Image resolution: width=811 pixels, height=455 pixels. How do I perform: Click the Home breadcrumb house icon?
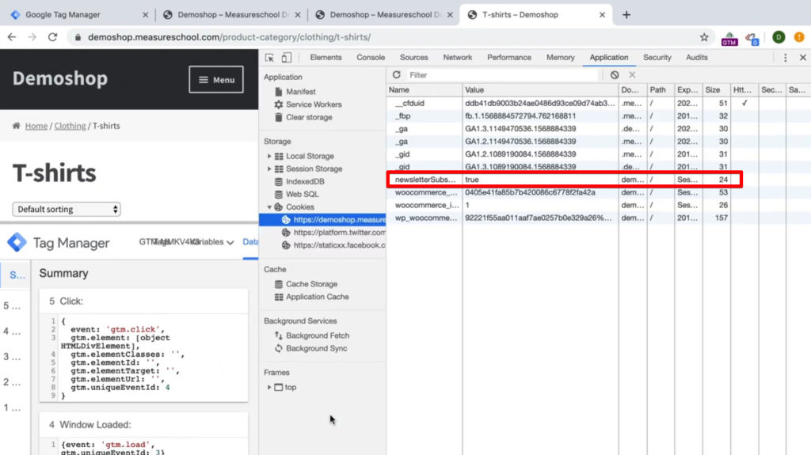(17, 126)
